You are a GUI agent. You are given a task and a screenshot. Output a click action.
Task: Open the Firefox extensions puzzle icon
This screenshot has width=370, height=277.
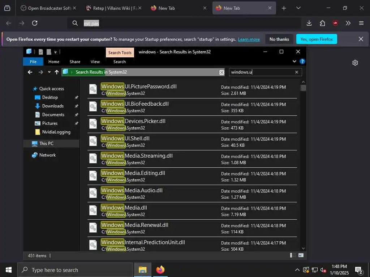322,23
